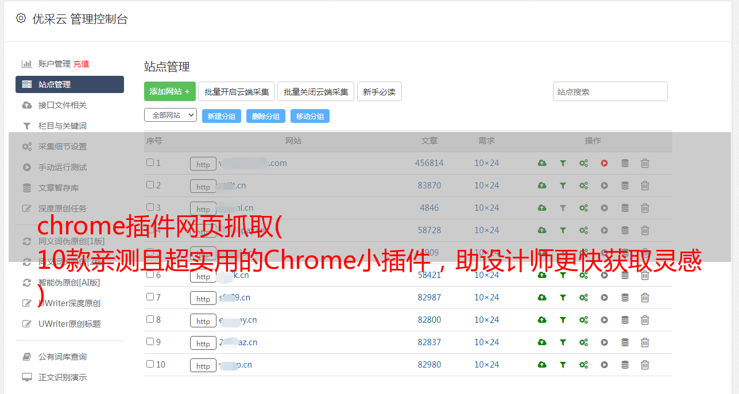Open the 新手必读 button
This screenshot has width=739, height=394.
(x=380, y=91)
